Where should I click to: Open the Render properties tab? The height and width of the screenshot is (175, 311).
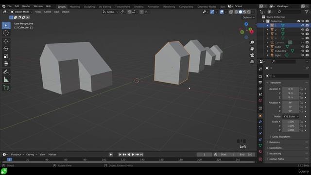click(x=260, y=77)
